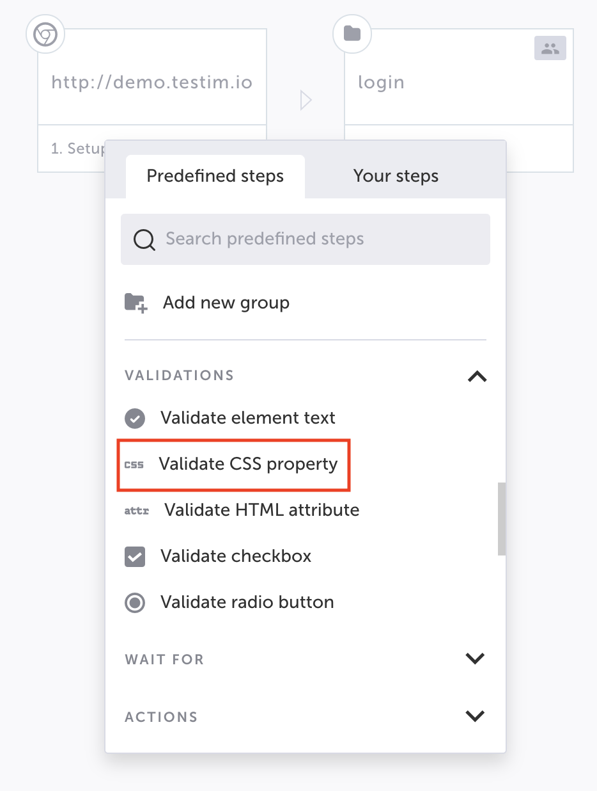Click Add new group

tap(226, 303)
